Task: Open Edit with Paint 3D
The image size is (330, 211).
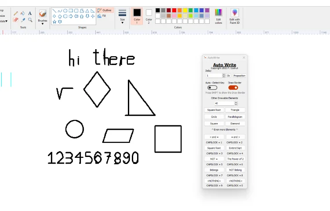Action: pyautogui.click(x=235, y=16)
